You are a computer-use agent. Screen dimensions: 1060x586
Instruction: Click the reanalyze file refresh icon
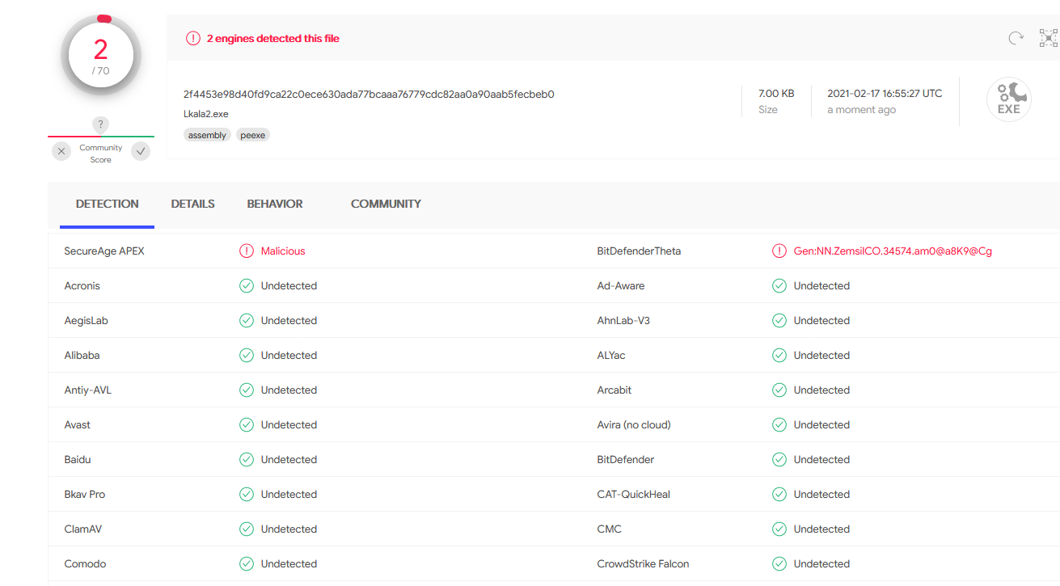[x=1016, y=38]
